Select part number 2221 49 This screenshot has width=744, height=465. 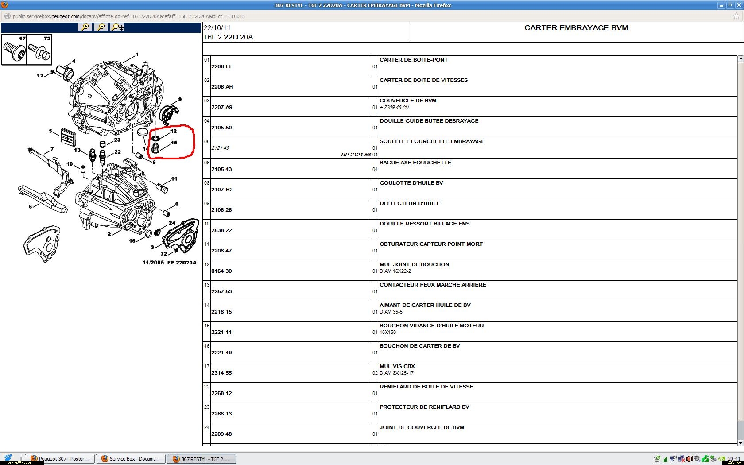[x=221, y=353]
